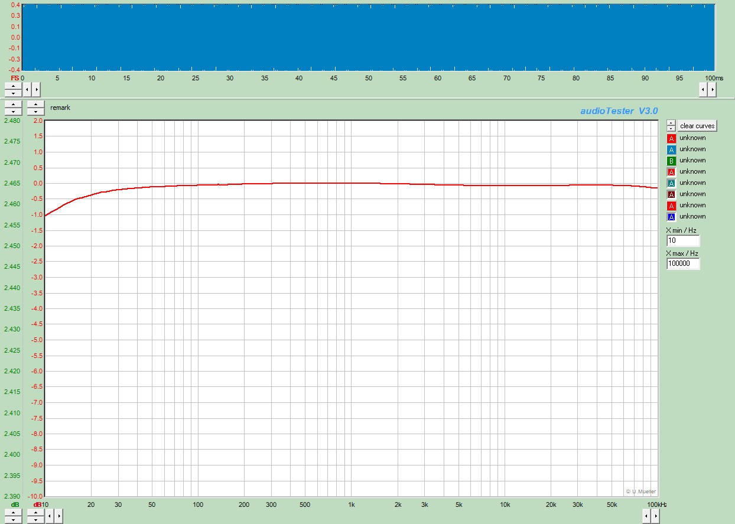Select the seventh curve slot, red A
The height and width of the screenshot is (524, 735).
pos(671,206)
